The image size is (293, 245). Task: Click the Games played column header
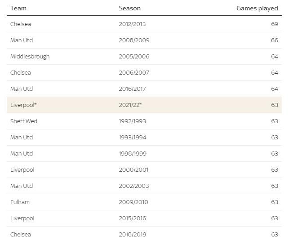coord(257,8)
